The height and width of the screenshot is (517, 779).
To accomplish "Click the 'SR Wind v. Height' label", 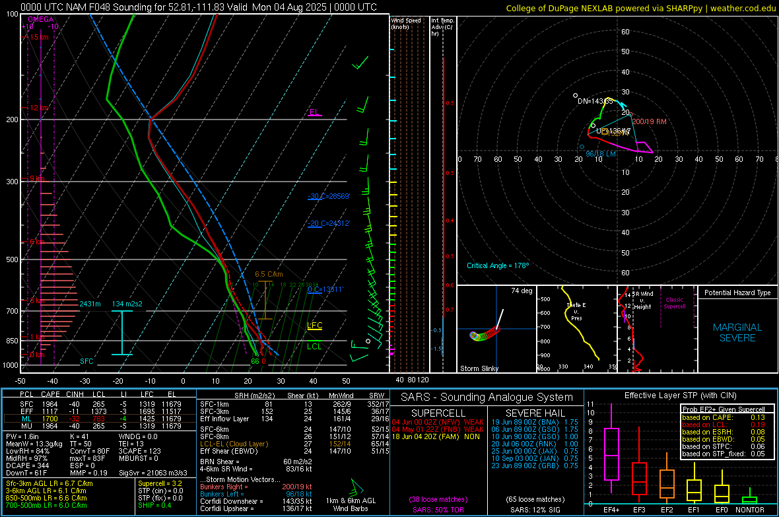I will tap(642, 300).
